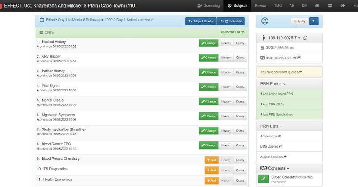The width and height of the screenshot is (358, 187).
Task: Change the Blood Result: FBC CRF
Action: point(209,145)
